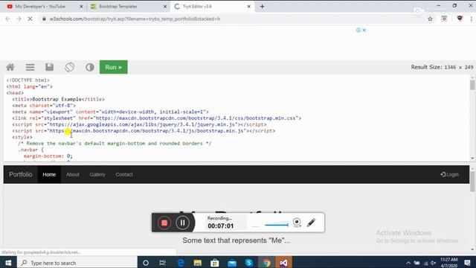476x268 pixels.
Task: Pause the screen recording
Action: (x=182, y=223)
